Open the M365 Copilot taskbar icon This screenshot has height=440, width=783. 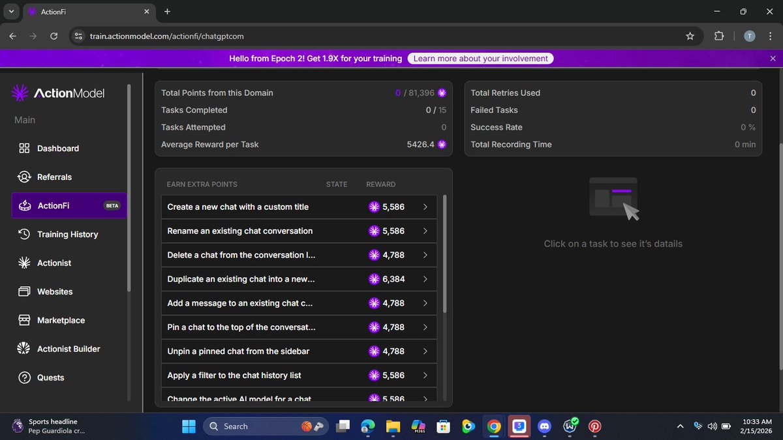tap(419, 426)
